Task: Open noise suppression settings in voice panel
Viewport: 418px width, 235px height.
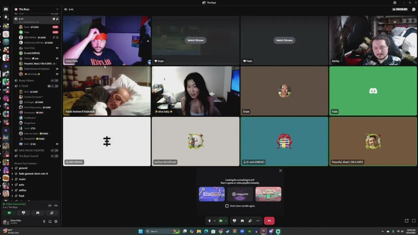Action: (50, 206)
